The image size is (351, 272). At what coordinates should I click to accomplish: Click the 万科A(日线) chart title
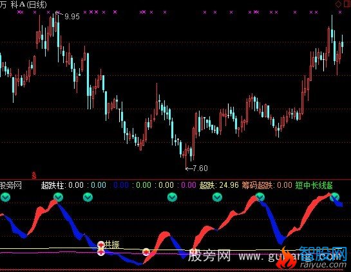[x=23, y=5]
